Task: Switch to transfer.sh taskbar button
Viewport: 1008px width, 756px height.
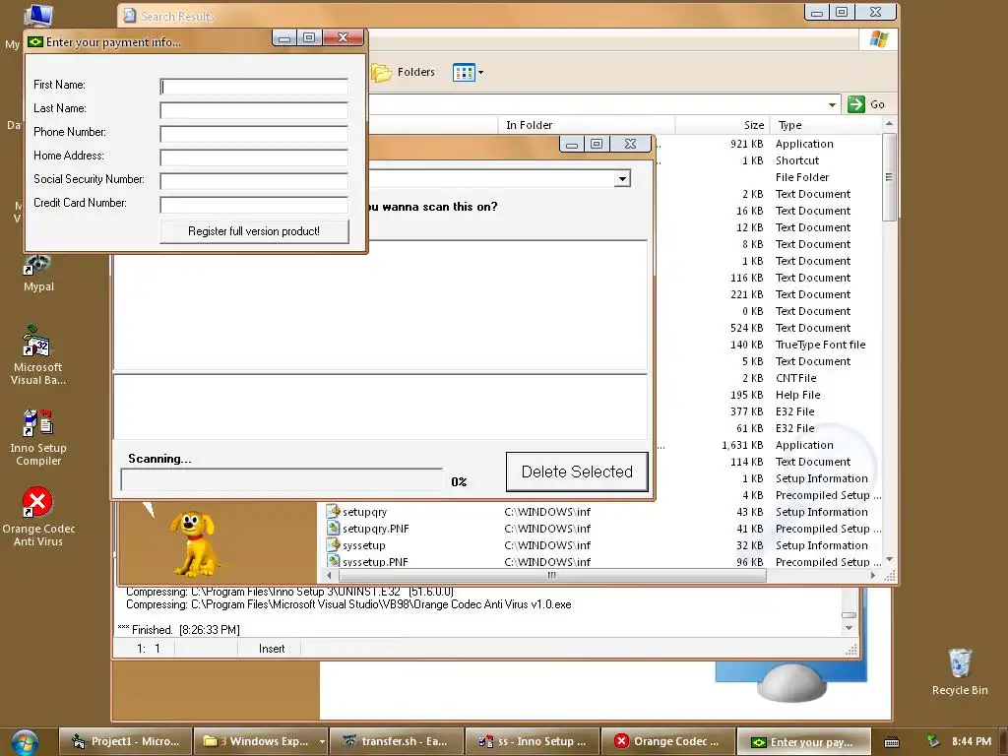Action: pos(396,742)
